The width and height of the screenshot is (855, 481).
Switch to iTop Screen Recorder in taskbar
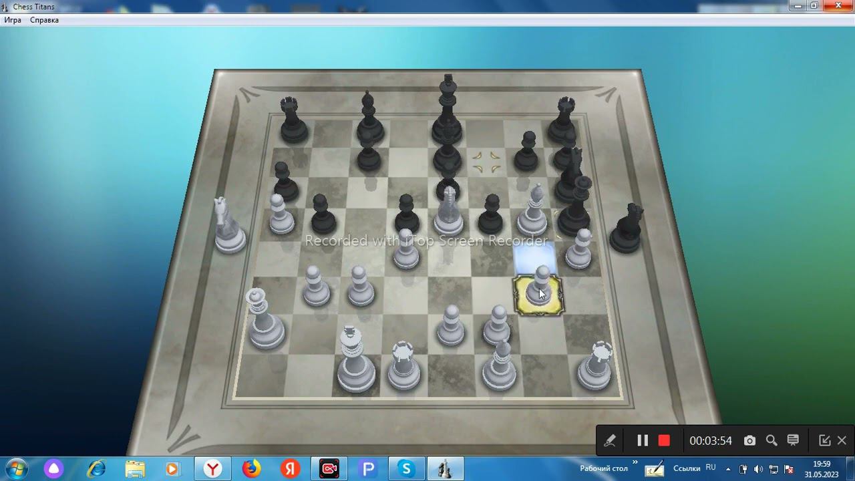(329, 469)
